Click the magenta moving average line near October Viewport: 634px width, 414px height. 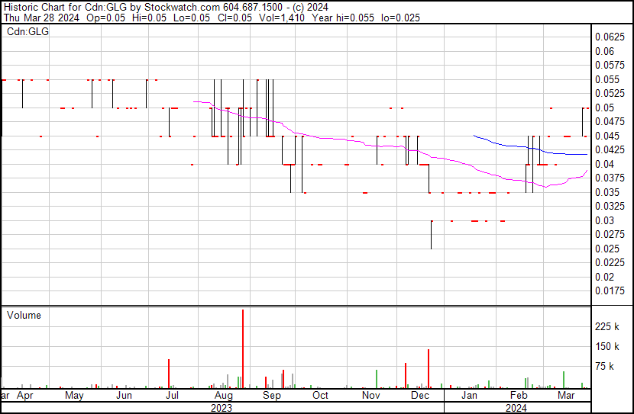[322, 138]
